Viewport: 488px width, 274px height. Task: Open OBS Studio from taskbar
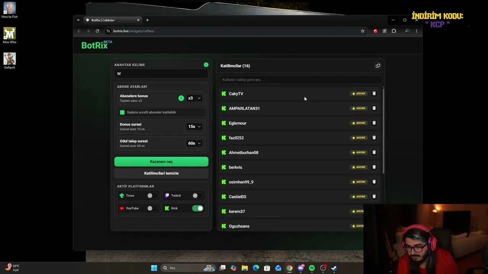(323, 268)
